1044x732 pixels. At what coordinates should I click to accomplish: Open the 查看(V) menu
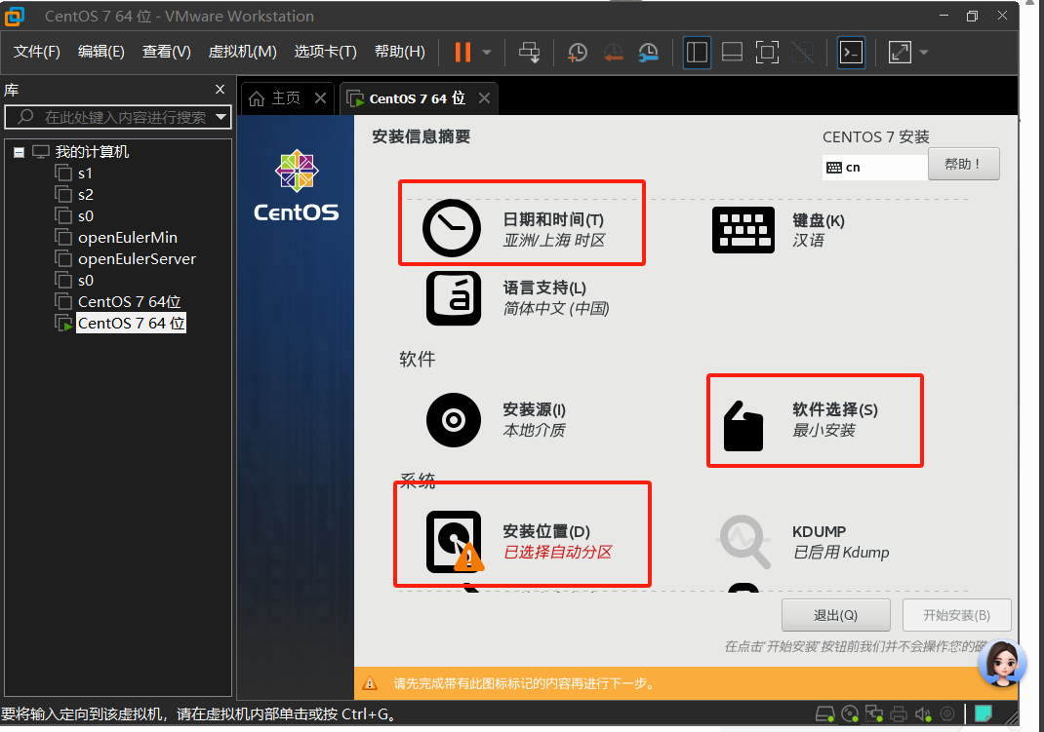(167, 52)
